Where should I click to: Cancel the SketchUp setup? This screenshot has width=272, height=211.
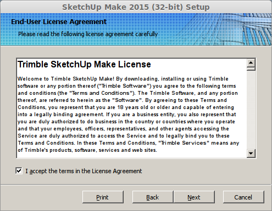pyautogui.click(x=243, y=197)
